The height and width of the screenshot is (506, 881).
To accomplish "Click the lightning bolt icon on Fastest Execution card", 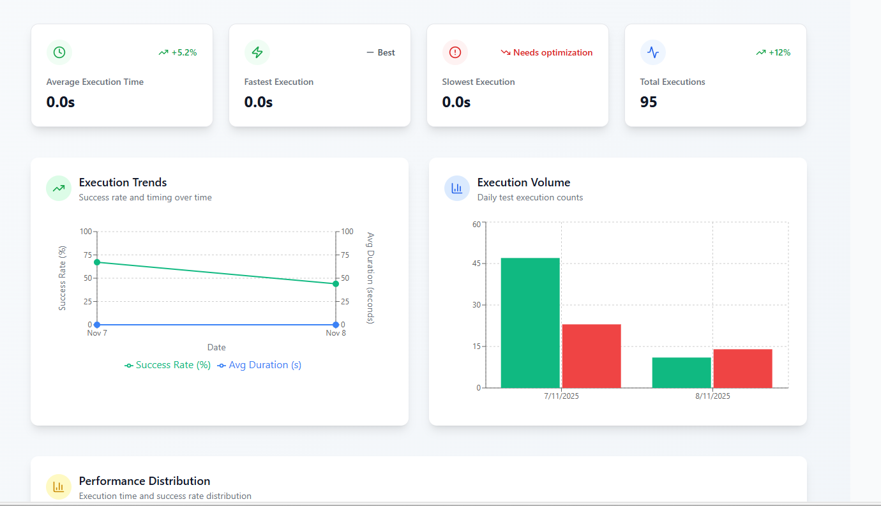I will (x=257, y=52).
